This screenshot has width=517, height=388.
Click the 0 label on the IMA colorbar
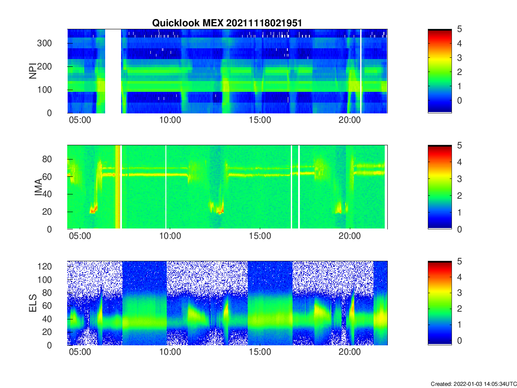tap(459, 229)
